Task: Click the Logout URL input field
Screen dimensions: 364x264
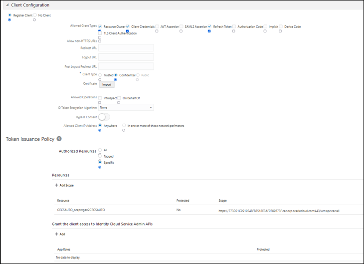Action: 126,57
